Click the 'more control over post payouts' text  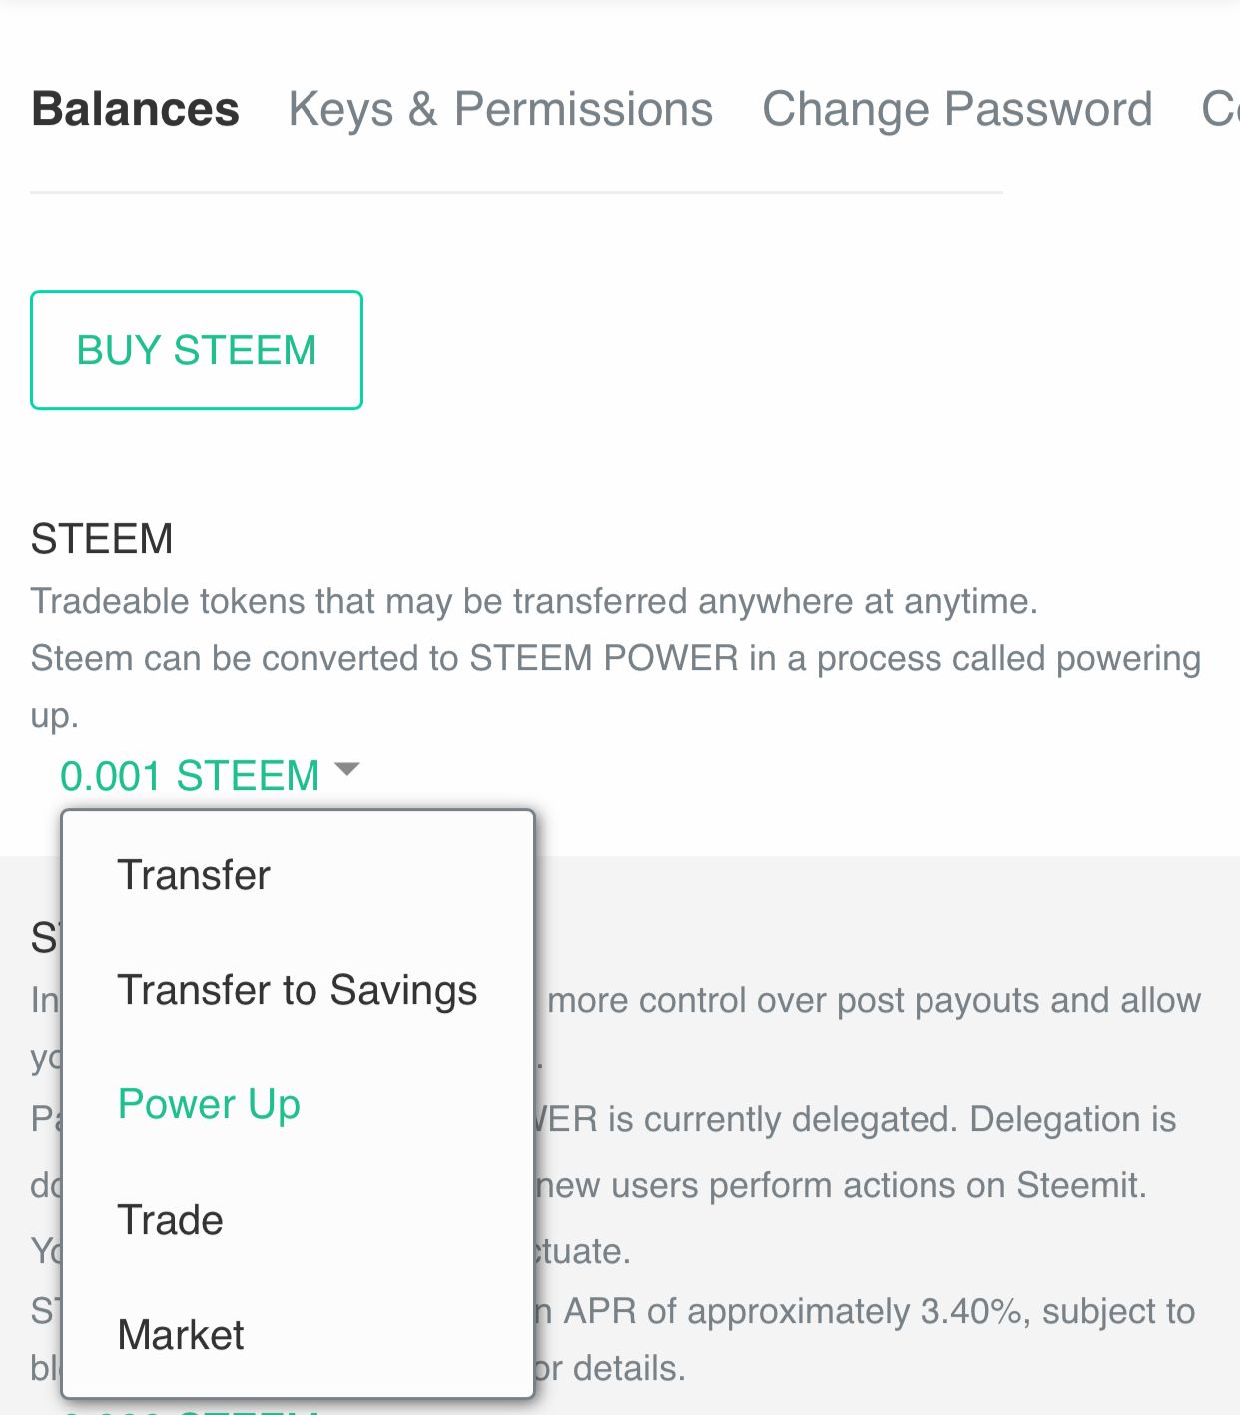[x=874, y=1000]
